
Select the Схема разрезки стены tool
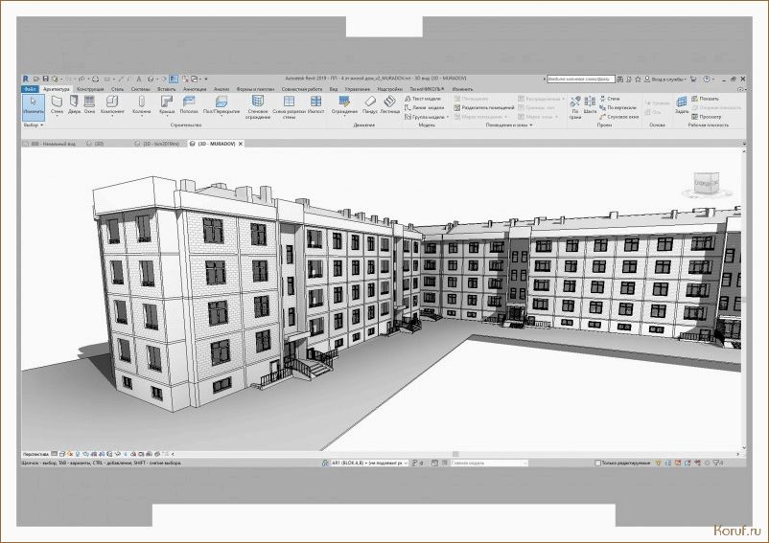[289, 107]
